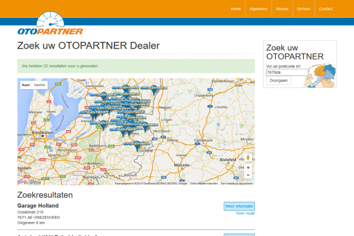
Task: Click the dealer marker near Kampen
Action: 93,115
